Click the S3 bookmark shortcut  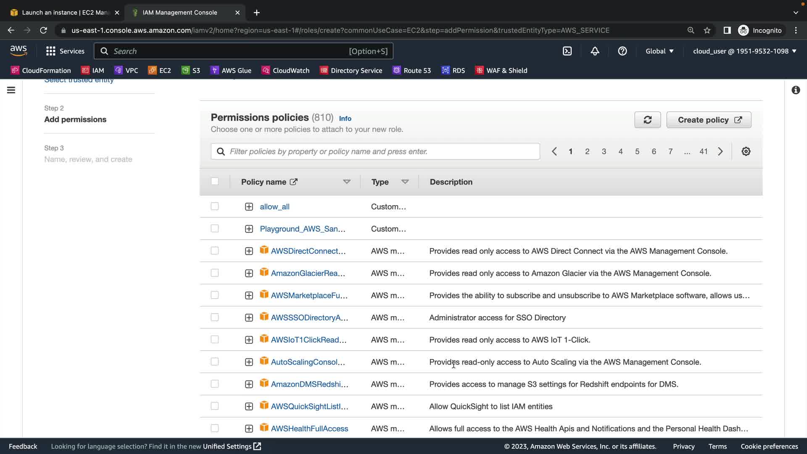pyautogui.click(x=191, y=70)
